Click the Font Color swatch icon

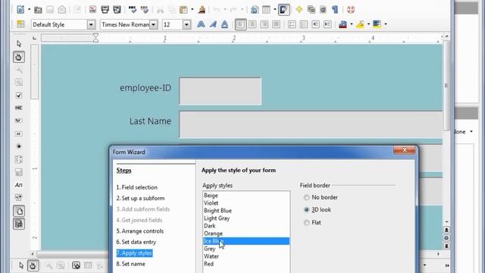point(343,24)
